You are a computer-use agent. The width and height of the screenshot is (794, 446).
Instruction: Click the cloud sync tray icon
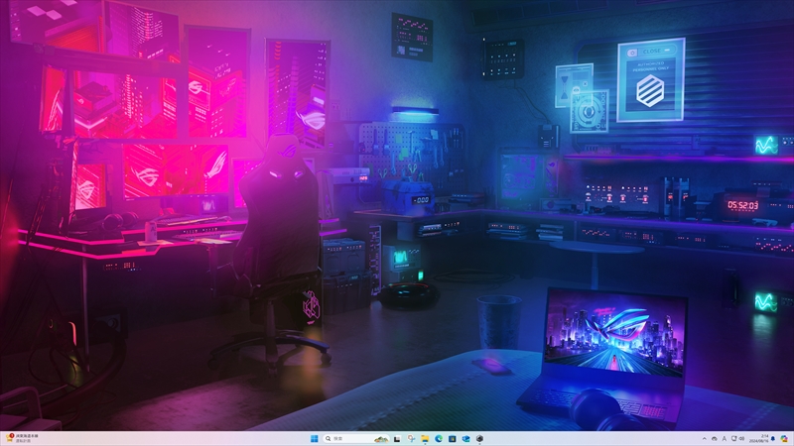tap(715, 439)
